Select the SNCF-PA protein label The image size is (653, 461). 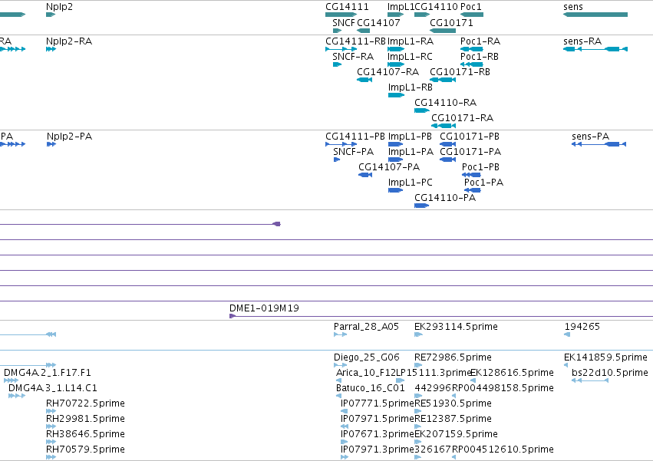354,152
